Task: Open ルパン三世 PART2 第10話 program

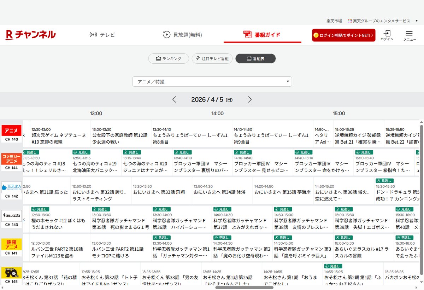Action: [x=60, y=247]
